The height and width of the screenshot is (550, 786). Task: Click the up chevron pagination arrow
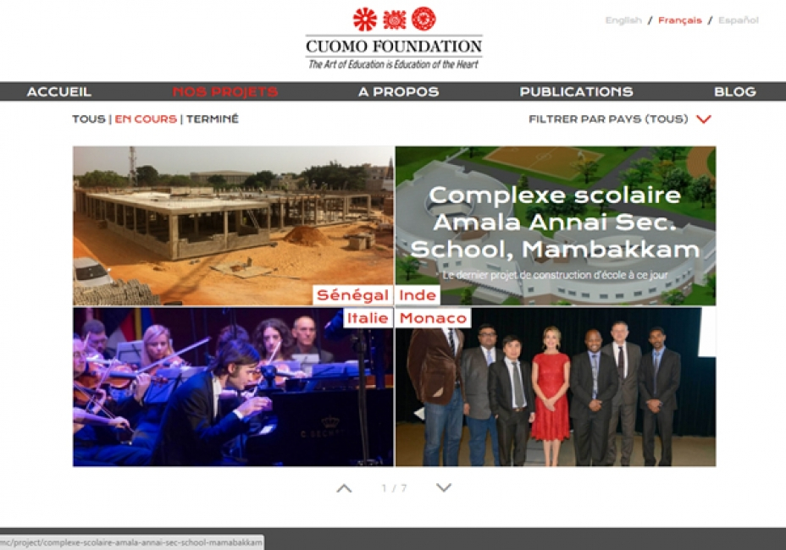point(344,488)
